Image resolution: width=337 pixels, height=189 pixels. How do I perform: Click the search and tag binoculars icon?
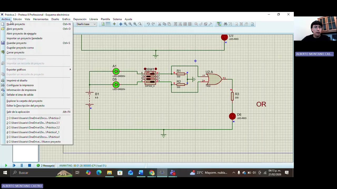point(225,24)
